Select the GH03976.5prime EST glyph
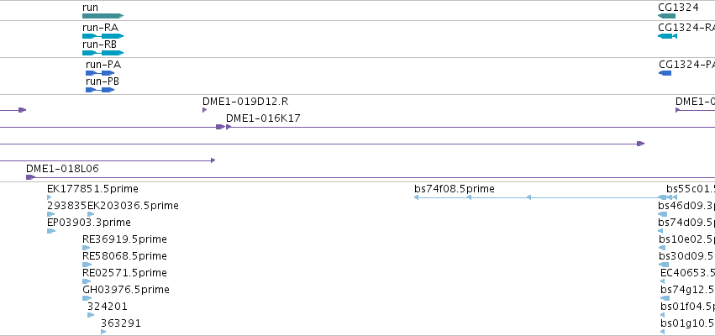This screenshot has width=715, height=336. [x=87, y=298]
